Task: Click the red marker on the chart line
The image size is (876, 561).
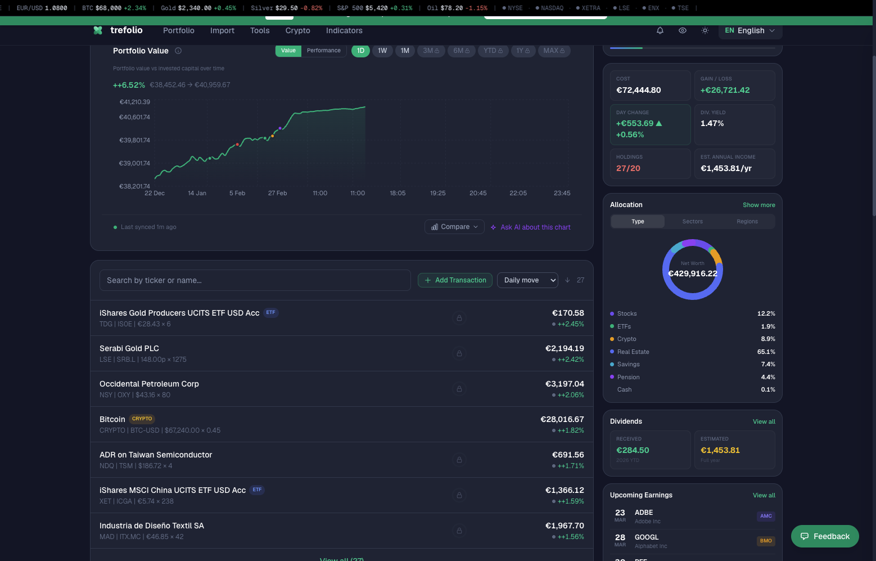Action: [237, 145]
